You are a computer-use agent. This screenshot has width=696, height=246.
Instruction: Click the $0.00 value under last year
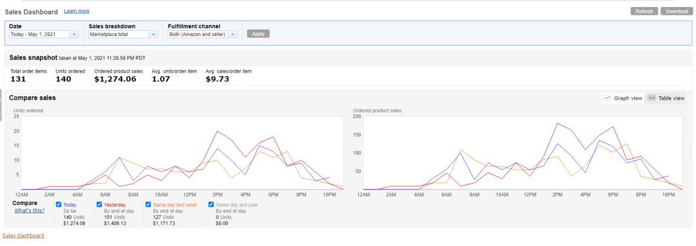(222, 224)
